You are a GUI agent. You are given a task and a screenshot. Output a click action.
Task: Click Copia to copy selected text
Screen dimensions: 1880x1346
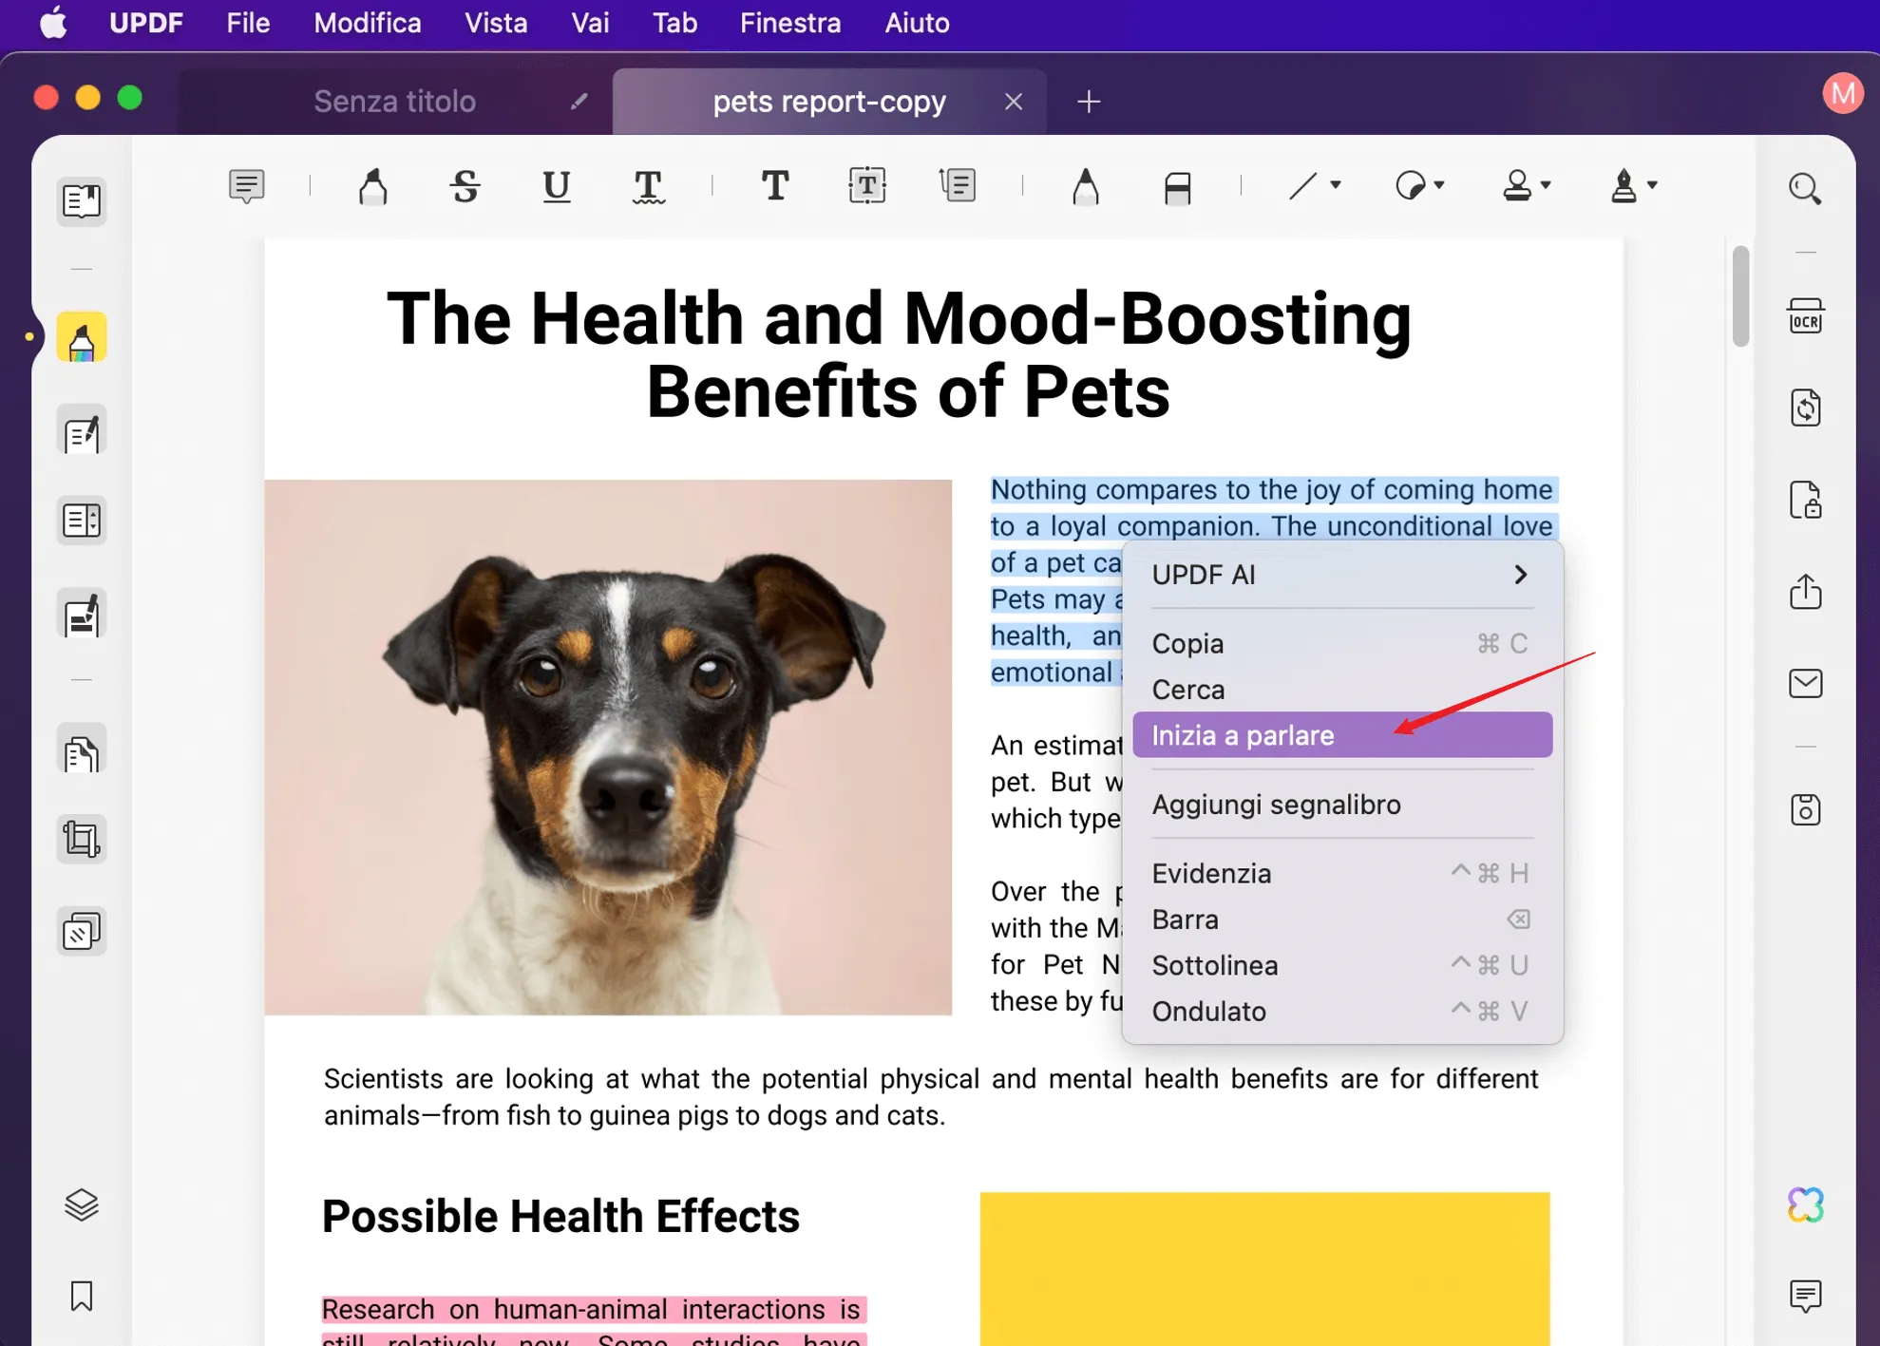1188,642
